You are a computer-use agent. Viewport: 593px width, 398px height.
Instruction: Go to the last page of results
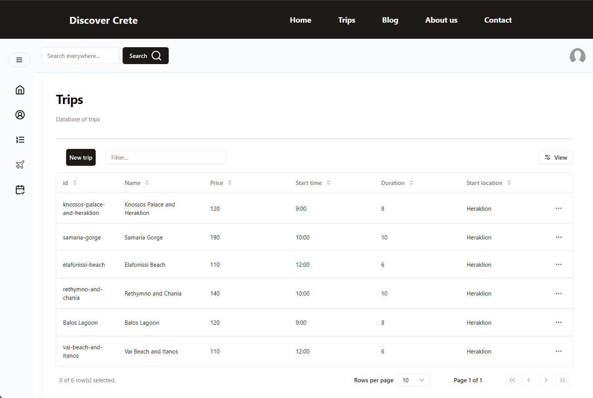coord(562,380)
